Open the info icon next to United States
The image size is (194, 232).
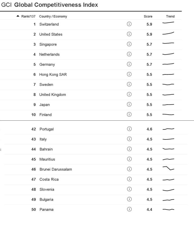[x=129, y=34]
